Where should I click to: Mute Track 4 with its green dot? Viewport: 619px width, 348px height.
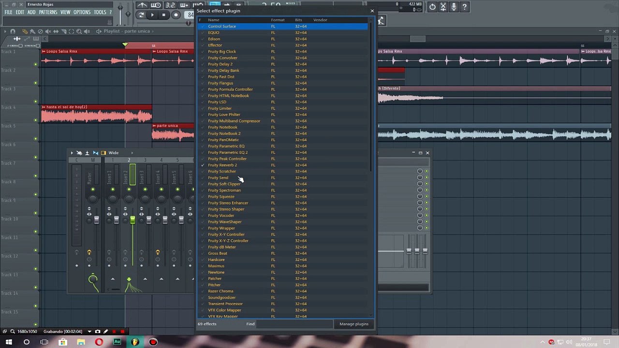coord(35,120)
